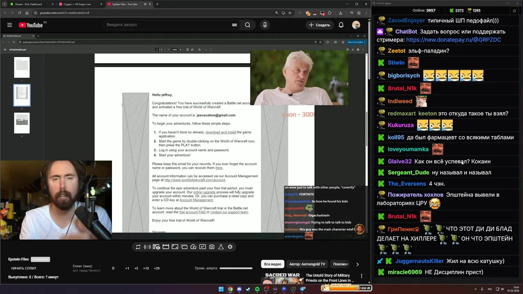Click username JuggernautsKiller in chat
Viewport: 523px width, 294px height.
420,261
